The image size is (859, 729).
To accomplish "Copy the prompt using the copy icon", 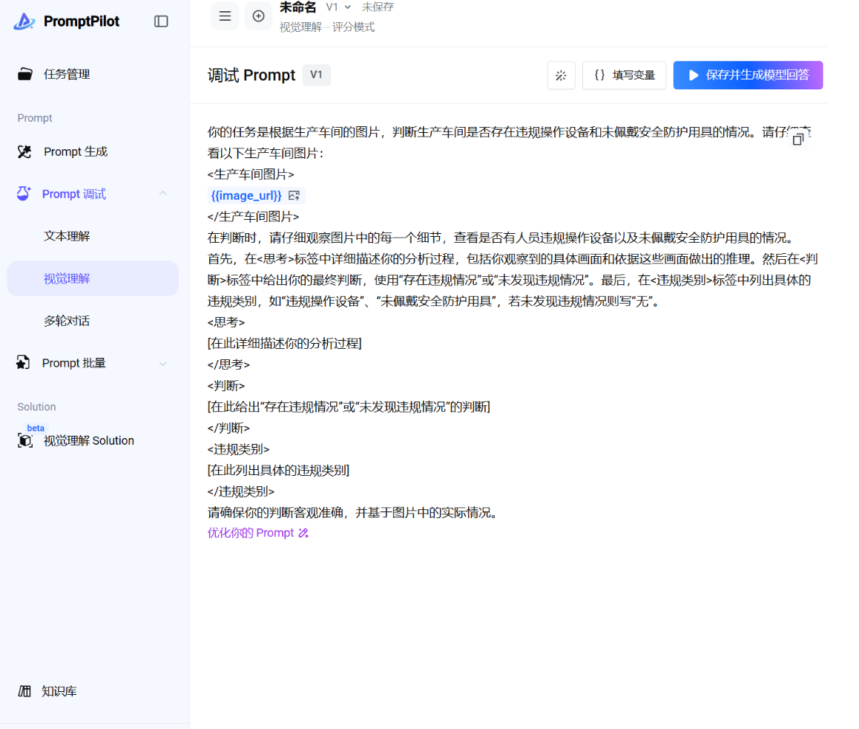I will pos(798,140).
